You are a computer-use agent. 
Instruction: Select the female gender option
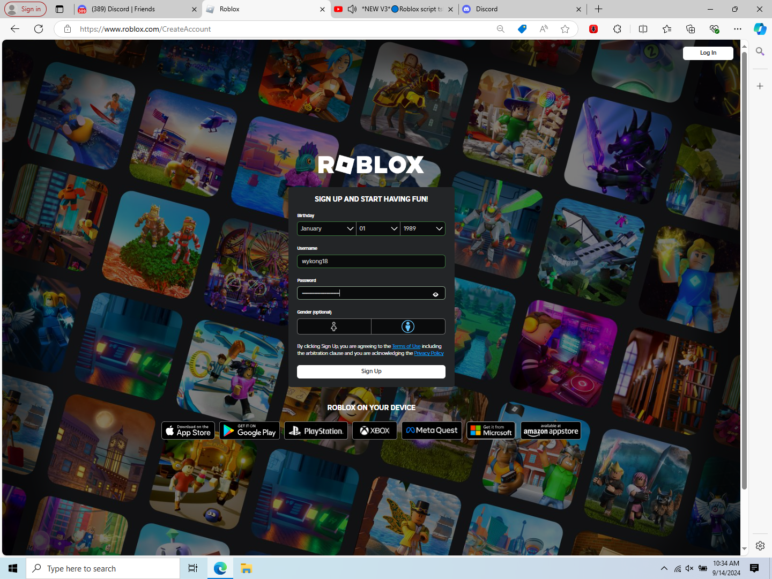pyautogui.click(x=334, y=326)
